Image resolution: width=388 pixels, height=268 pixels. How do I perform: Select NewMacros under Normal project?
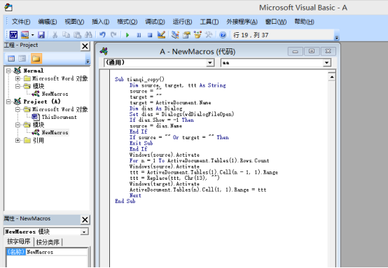click(55, 94)
